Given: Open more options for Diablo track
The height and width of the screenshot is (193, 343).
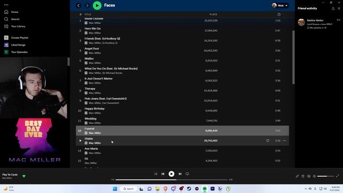Looking at the screenshot, I should pos(285,140).
